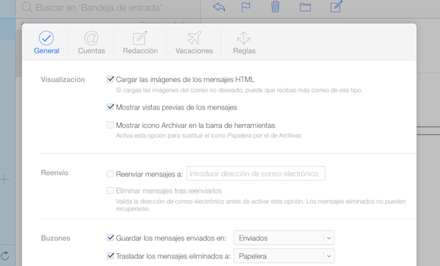Image resolution: width=440 pixels, height=266 pixels.
Task: Click the trash delete icon
Action: [x=276, y=7]
